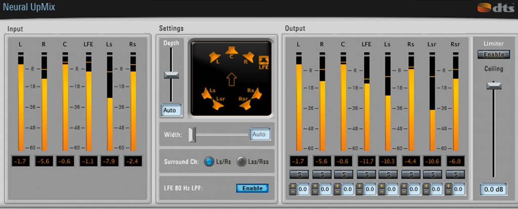The image size is (518, 209).
Task: Click the input LFE level meter
Action: 89,101
